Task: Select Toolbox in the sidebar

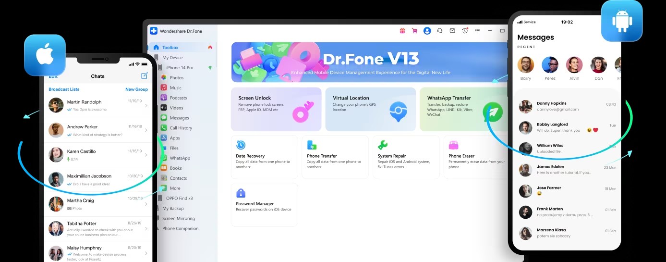Action: [170, 48]
